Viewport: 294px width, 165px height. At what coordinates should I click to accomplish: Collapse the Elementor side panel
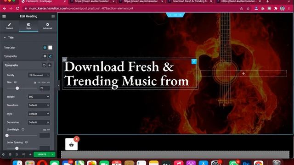[x=58, y=86]
